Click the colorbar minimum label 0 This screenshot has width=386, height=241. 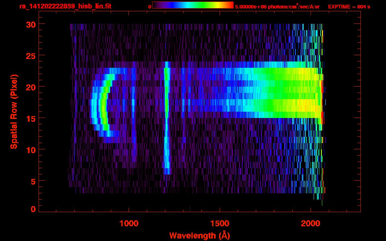150,7
